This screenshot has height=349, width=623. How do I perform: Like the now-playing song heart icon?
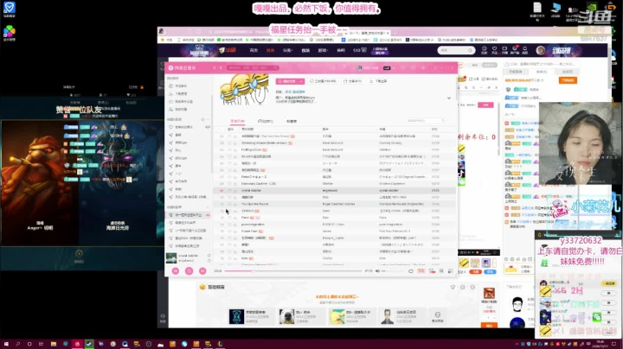209,256
